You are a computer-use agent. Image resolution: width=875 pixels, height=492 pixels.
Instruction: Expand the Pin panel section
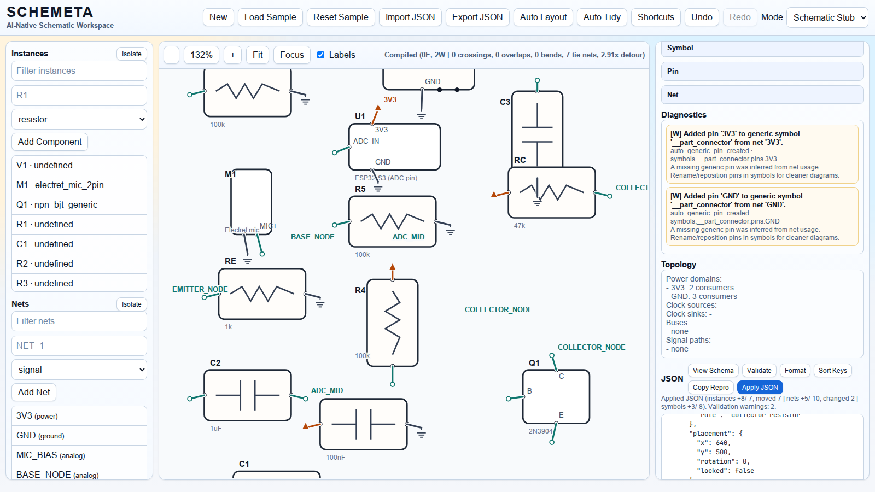pos(762,72)
